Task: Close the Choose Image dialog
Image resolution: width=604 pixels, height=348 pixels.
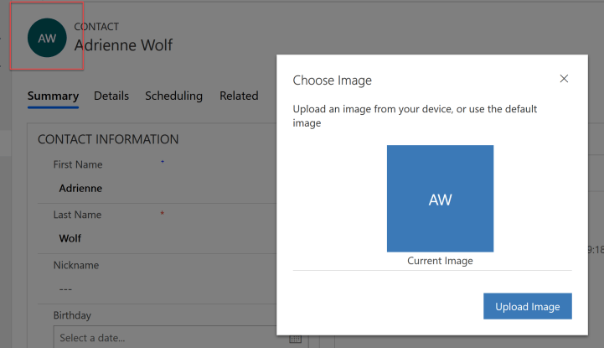Action: [x=564, y=79]
